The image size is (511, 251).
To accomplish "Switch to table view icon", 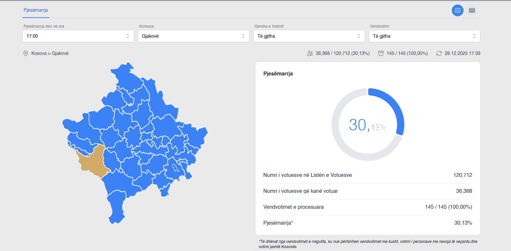I will 472,10.
